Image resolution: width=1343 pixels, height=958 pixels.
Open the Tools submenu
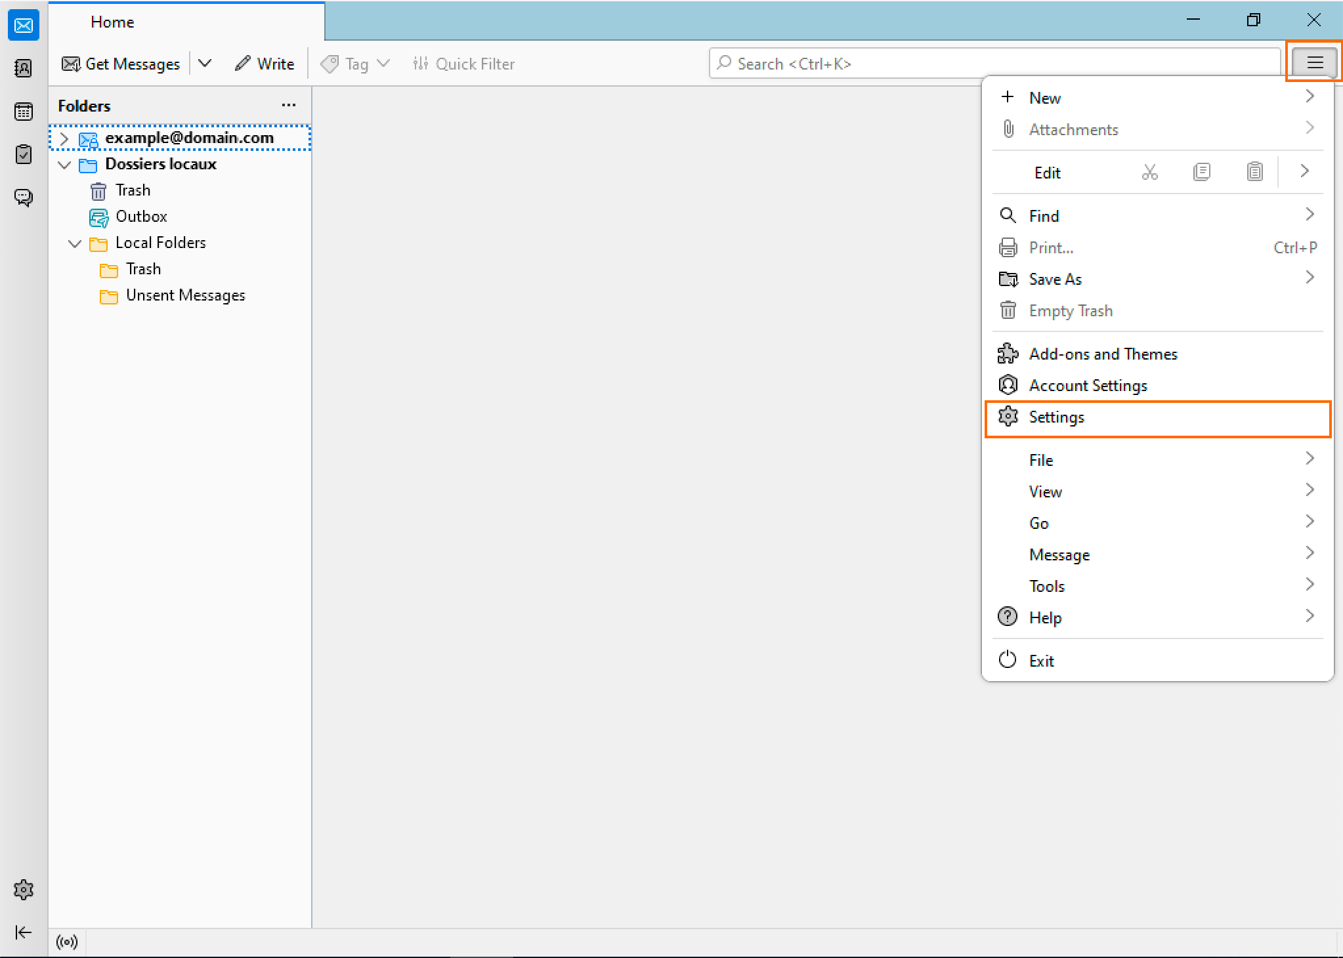click(1158, 586)
